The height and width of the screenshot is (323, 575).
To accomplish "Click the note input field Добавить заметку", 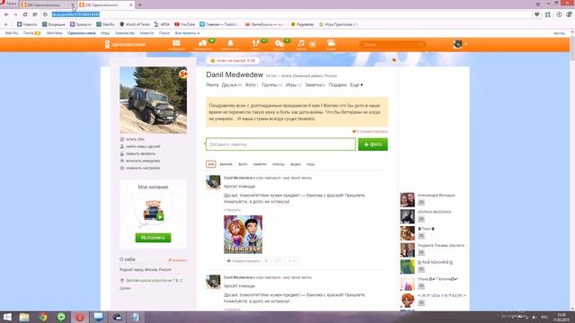I will [280, 144].
